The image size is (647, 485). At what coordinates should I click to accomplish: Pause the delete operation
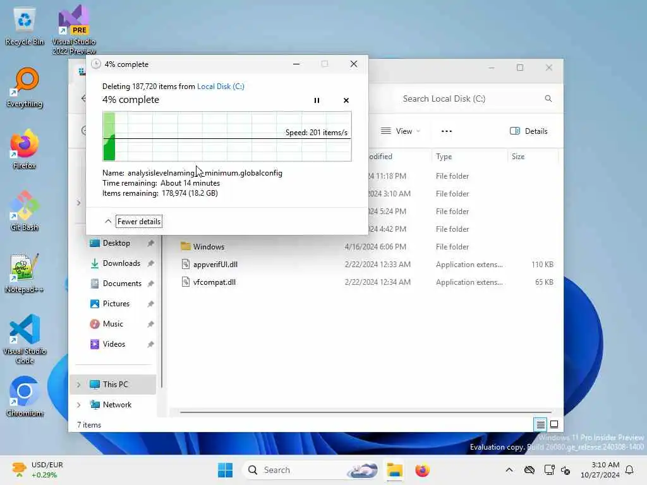317,100
